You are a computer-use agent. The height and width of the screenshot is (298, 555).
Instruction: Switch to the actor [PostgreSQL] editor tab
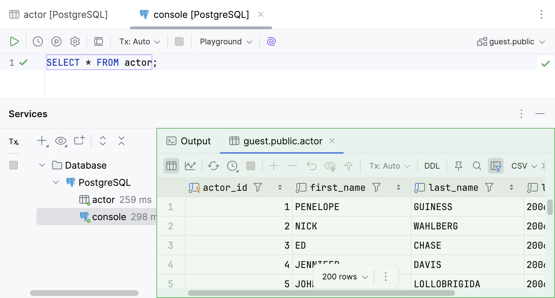click(59, 14)
